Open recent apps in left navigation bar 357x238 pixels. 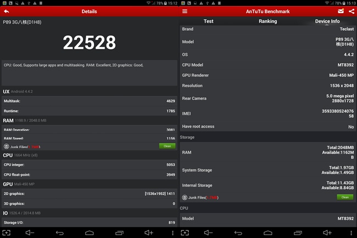(x=119, y=233)
